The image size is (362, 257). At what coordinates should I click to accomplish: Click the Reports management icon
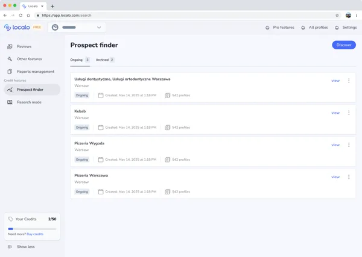pos(10,72)
